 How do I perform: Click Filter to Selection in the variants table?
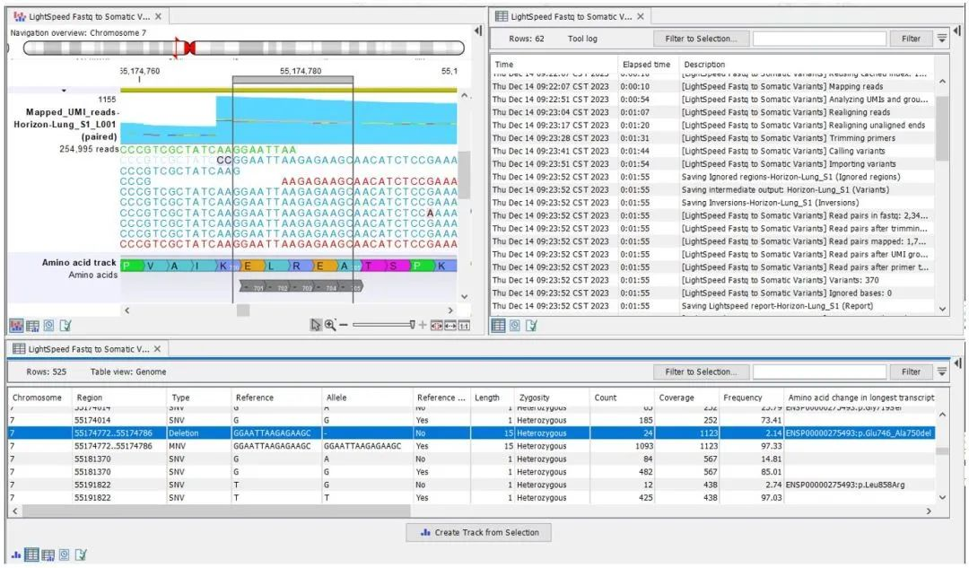coord(702,371)
